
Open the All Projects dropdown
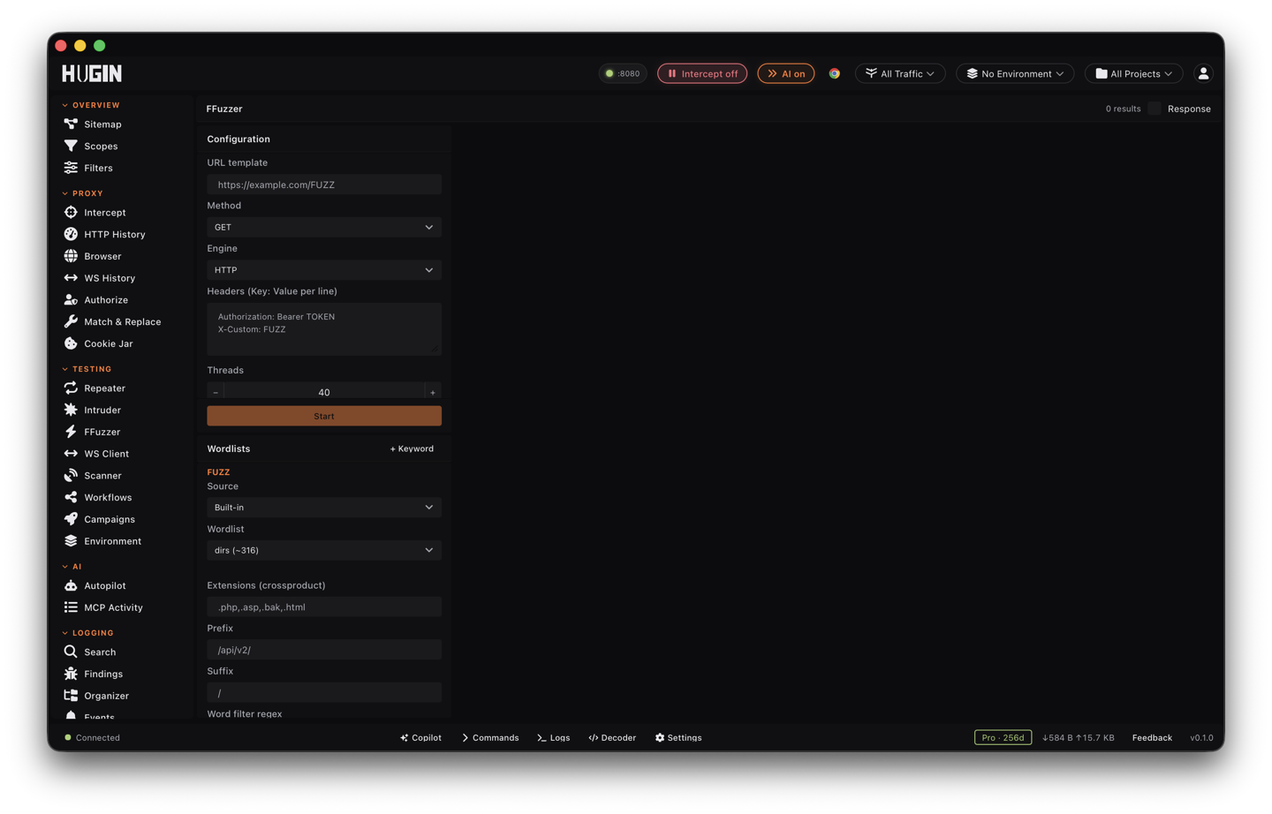click(x=1133, y=73)
